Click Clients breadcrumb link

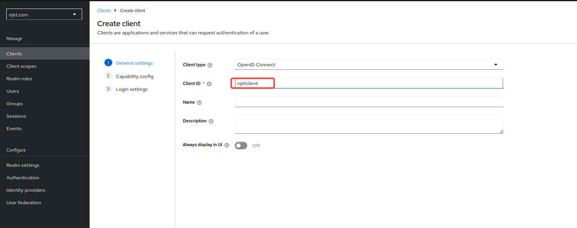point(104,10)
